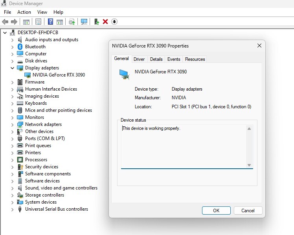Switch to the Driver tab
Image resolution: width=294 pixels, height=235 pixels.
click(x=139, y=59)
